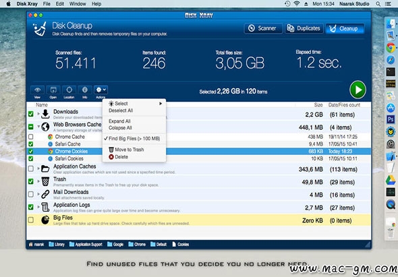This screenshot has height=277, width=398.
Task: Expand the Downloads category
Action: (38, 114)
